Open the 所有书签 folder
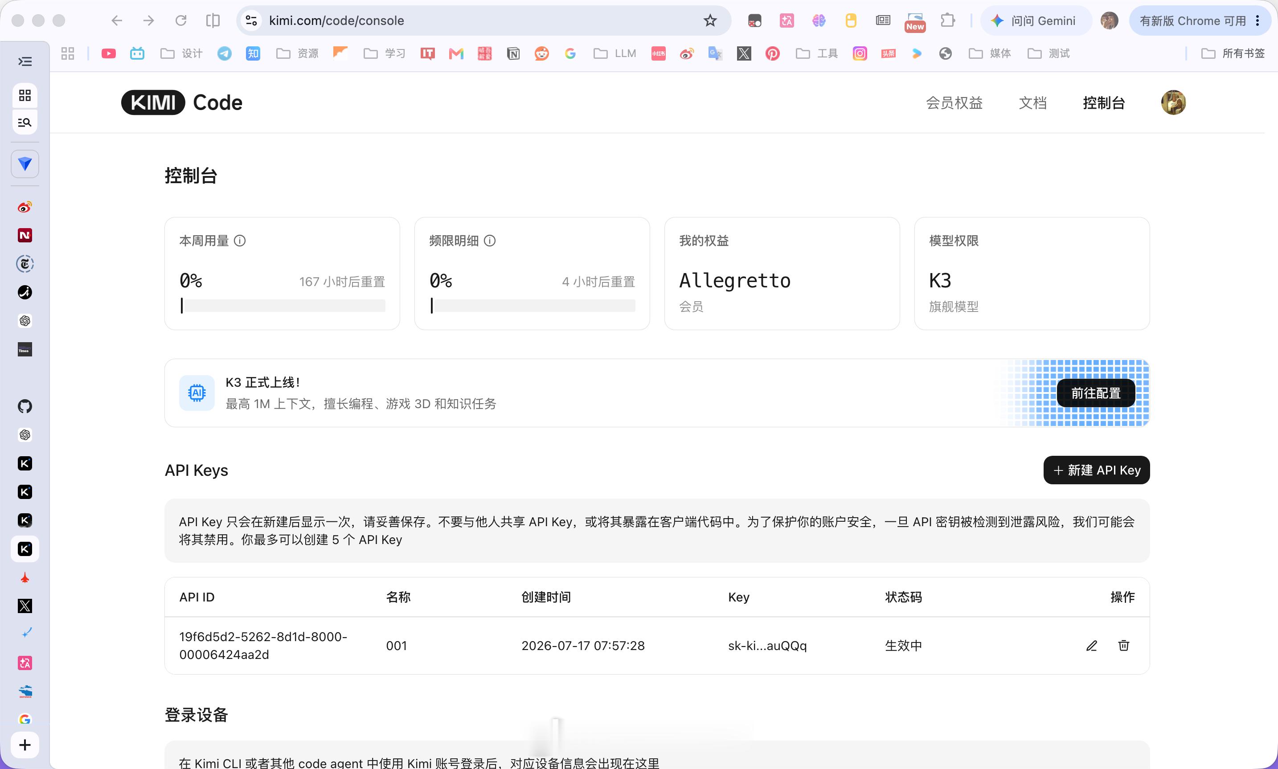Screen dimensions: 1278x769 tap(1233, 53)
